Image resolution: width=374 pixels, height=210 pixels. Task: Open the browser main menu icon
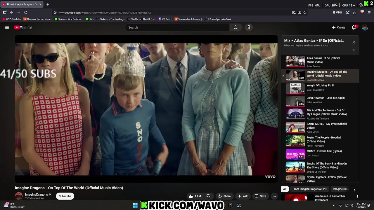[369, 13]
